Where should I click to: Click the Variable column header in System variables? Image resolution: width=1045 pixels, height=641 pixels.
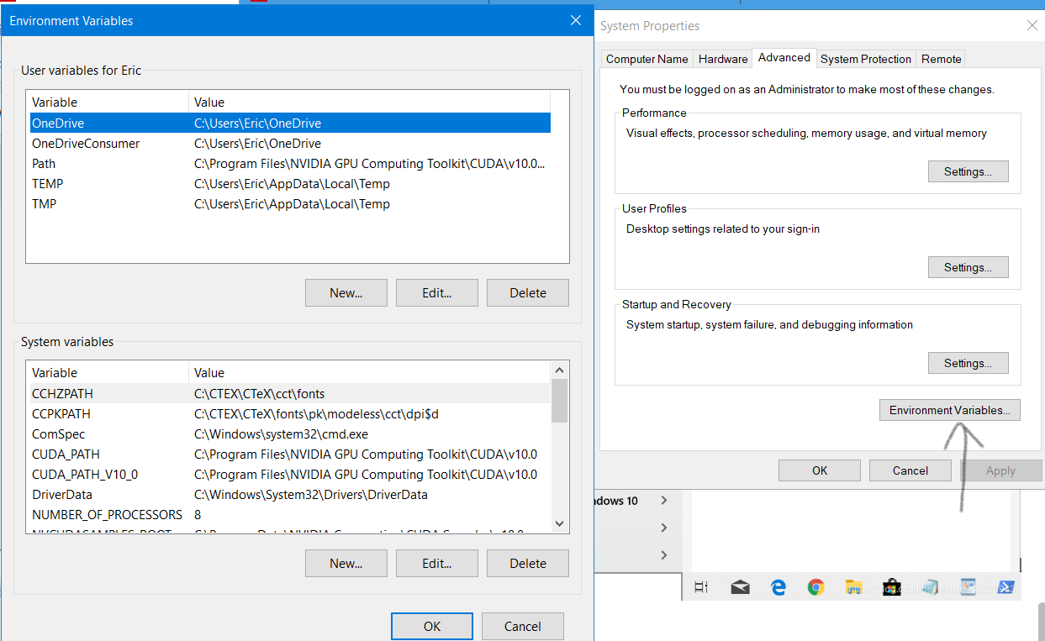(108, 373)
